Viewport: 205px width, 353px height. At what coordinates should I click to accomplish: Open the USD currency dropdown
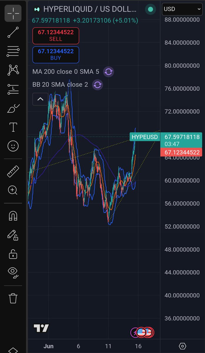pyautogui.click(x=182, y=9)
